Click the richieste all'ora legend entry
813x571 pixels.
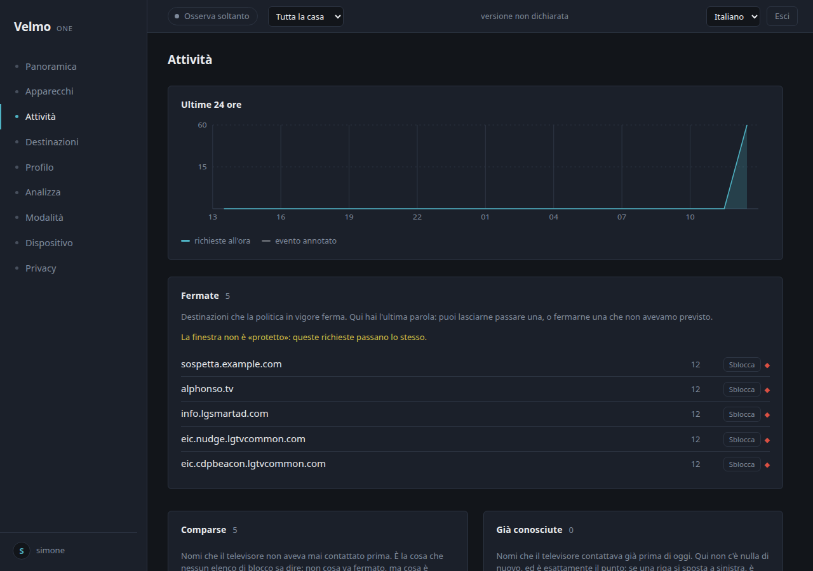[216, 241]
